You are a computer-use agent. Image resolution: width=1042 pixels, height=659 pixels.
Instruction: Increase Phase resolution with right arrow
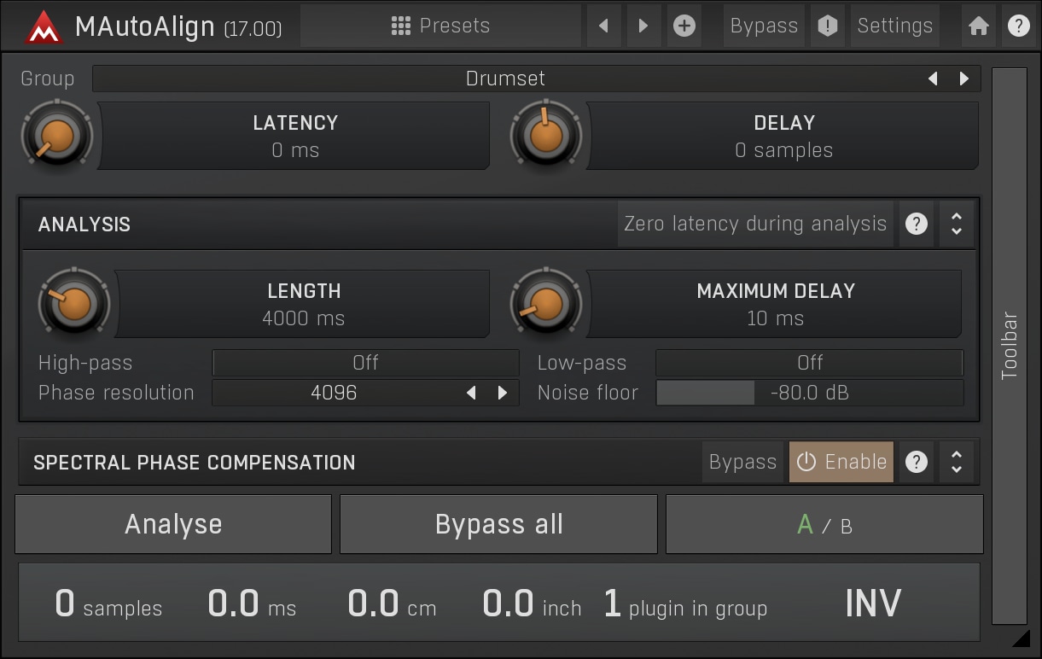tap(503, 393)
